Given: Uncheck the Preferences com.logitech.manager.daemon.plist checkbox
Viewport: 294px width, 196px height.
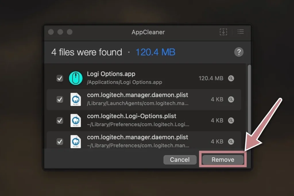Looking at the screenshot, I should point(60,141).
